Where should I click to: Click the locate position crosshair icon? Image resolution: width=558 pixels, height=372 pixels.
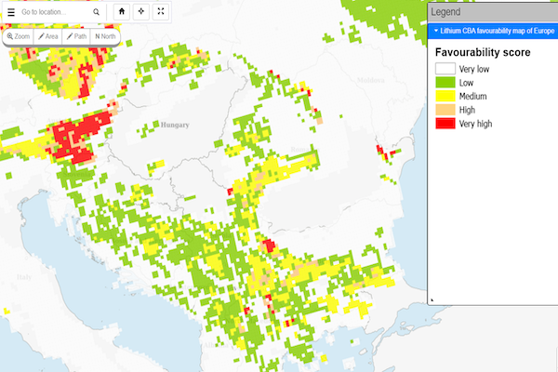coord(141,12)
